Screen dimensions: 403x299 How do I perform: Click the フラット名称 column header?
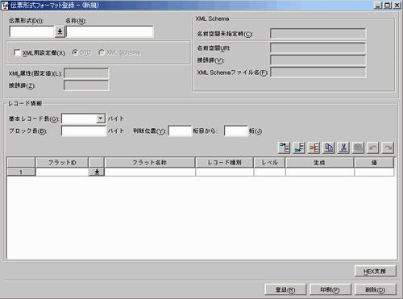[x=150, y=163]
